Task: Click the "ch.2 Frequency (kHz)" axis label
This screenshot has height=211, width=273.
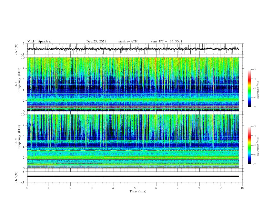Action: (x=18, y=138)
